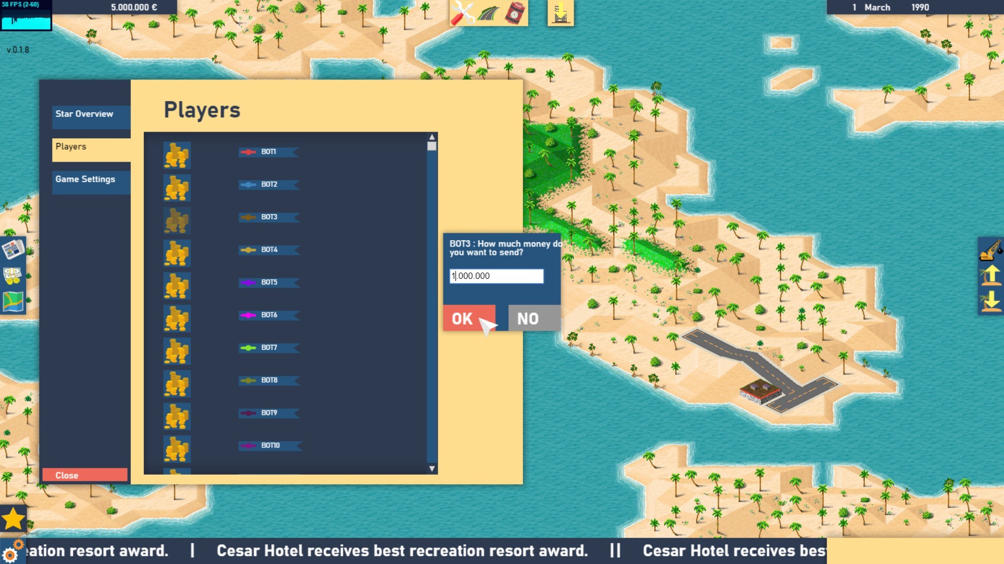Screen dimensions: 1004x564
Task: Select the road building tool
Action: point(488,13)
